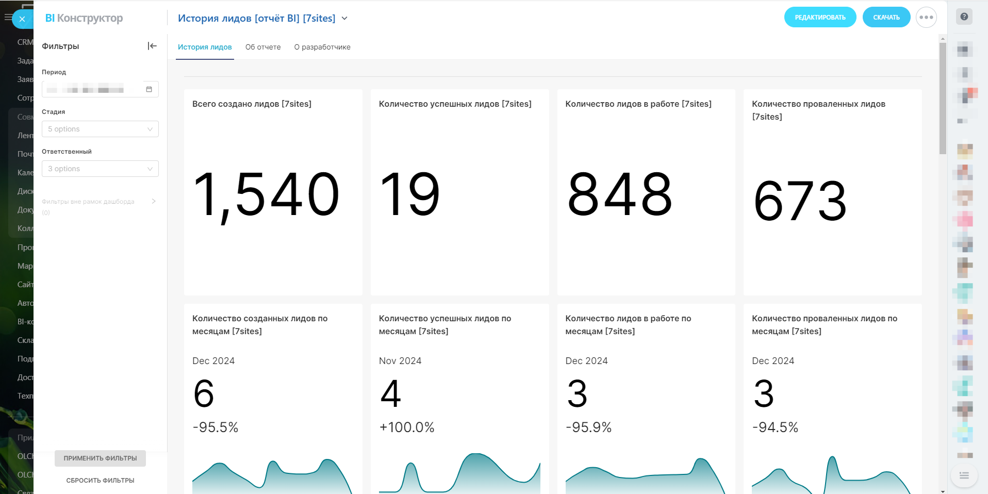Select the История лидов tab

[x=205, y=47]
